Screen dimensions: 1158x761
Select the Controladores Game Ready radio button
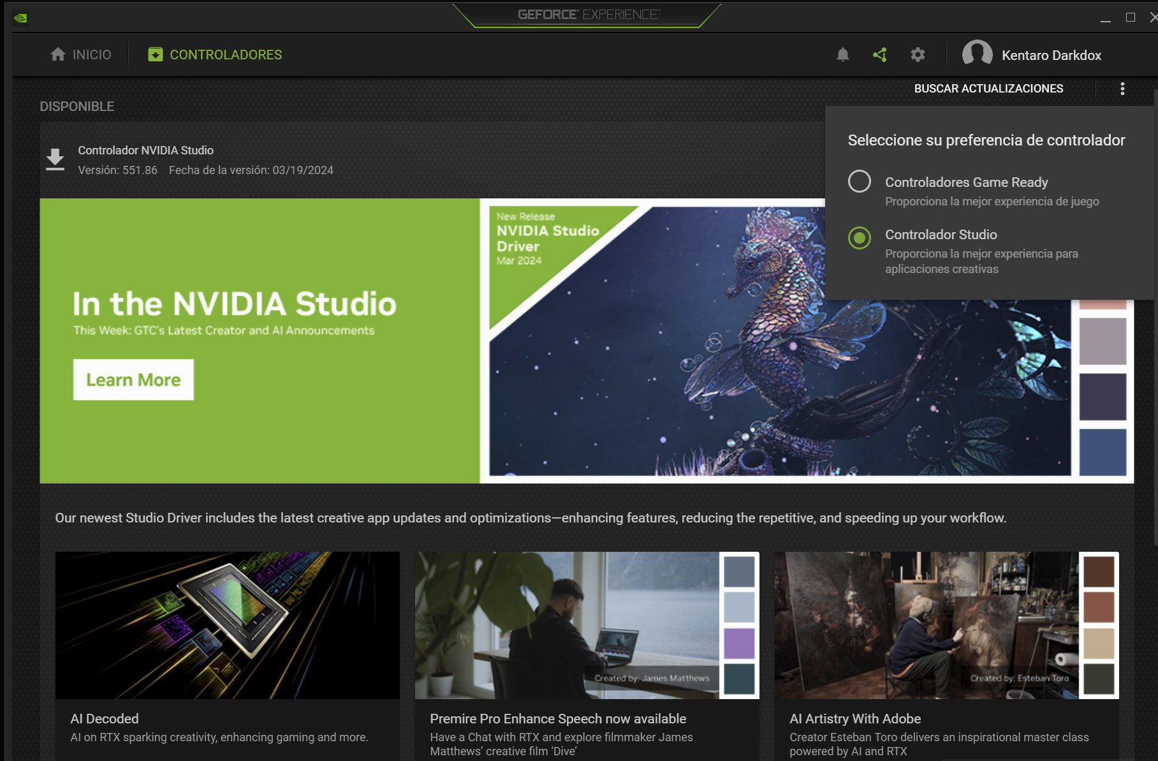tap(859, 181)
